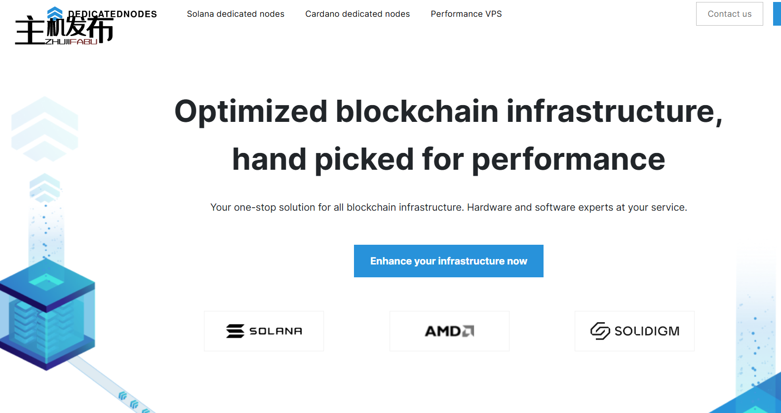Viewport: 781px width, 413px height.
Task: Click the DEDICATEDNODES wordmark text
Action: 113,14
